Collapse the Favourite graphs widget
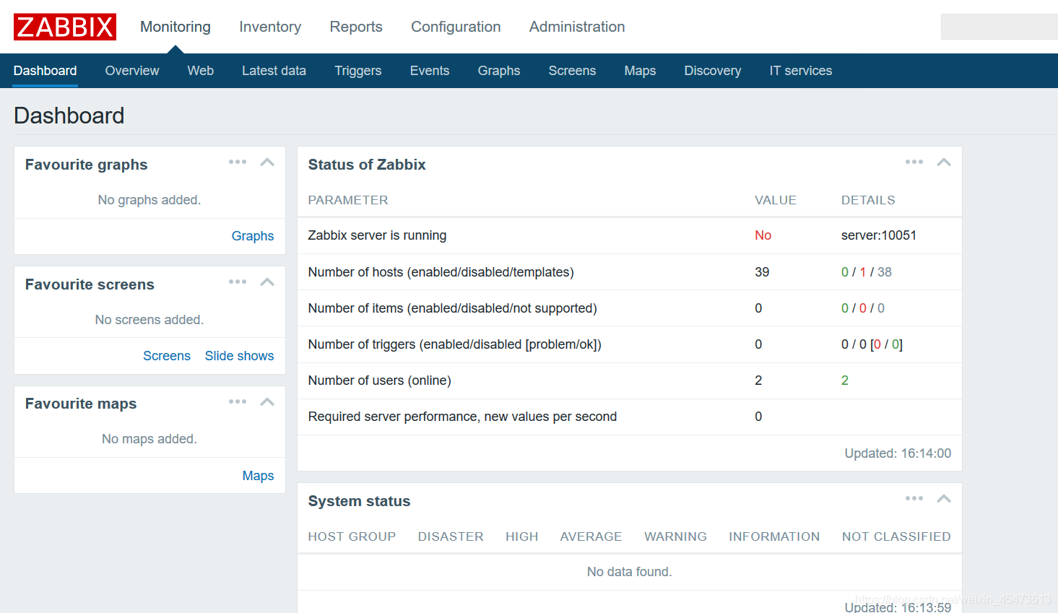1058x613 pixels. [x=267, y=162]
